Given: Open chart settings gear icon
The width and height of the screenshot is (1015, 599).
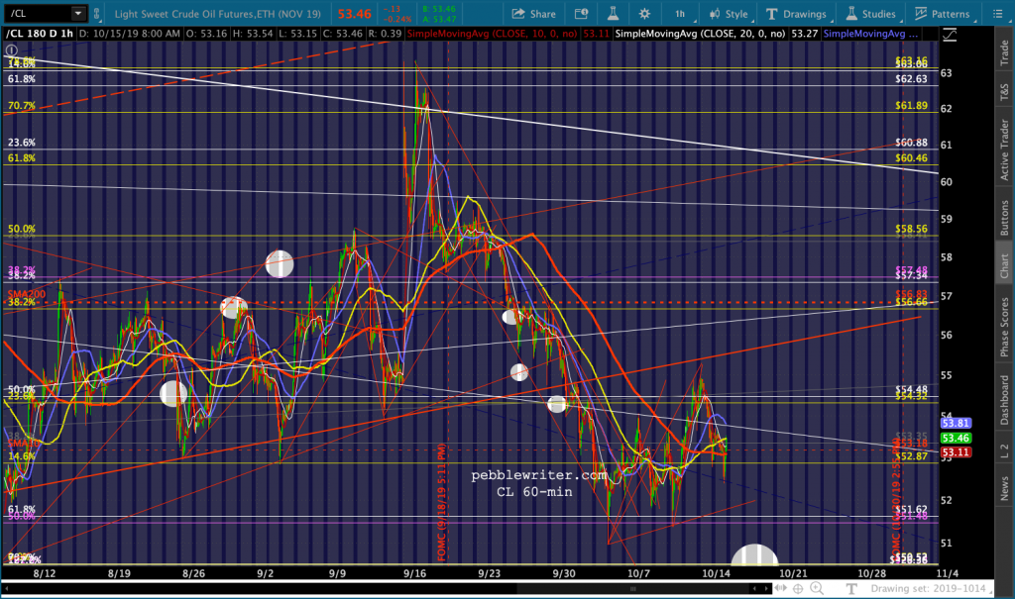Looking at the screenshot, I should 644,14.
